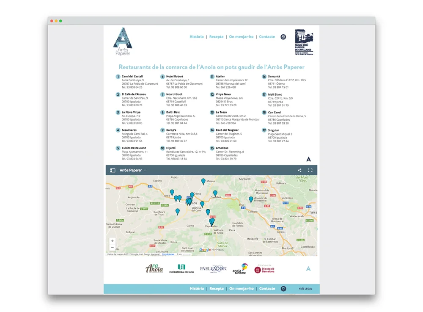
Task: Open the Avís Legal footer link
Action: pos(305,289)
